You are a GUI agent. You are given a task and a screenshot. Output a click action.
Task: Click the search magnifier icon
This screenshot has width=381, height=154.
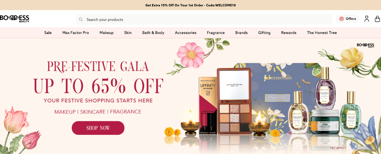pyautogui.click(x=81, y=19)
